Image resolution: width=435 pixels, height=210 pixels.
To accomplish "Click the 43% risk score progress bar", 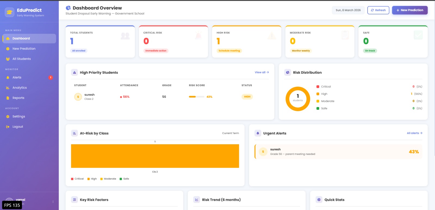I will [197, 97].
